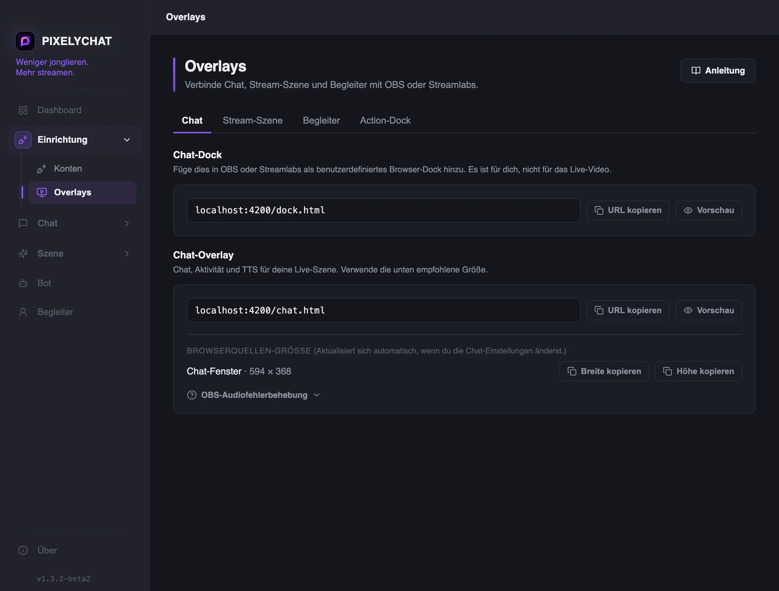The height and width of the screenshot is (591, 779).
Task: Click the localhost:4200/chat.html URL field
Action: click(383, 311)
